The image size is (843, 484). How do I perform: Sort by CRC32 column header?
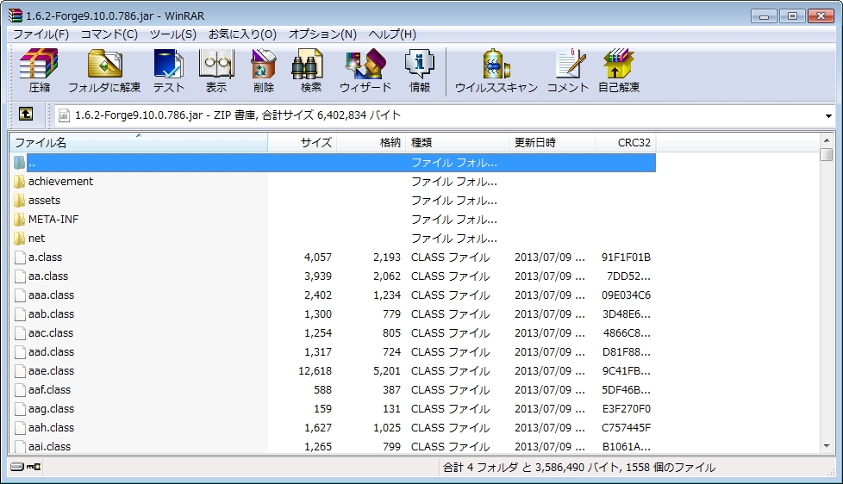pos(626,142)
